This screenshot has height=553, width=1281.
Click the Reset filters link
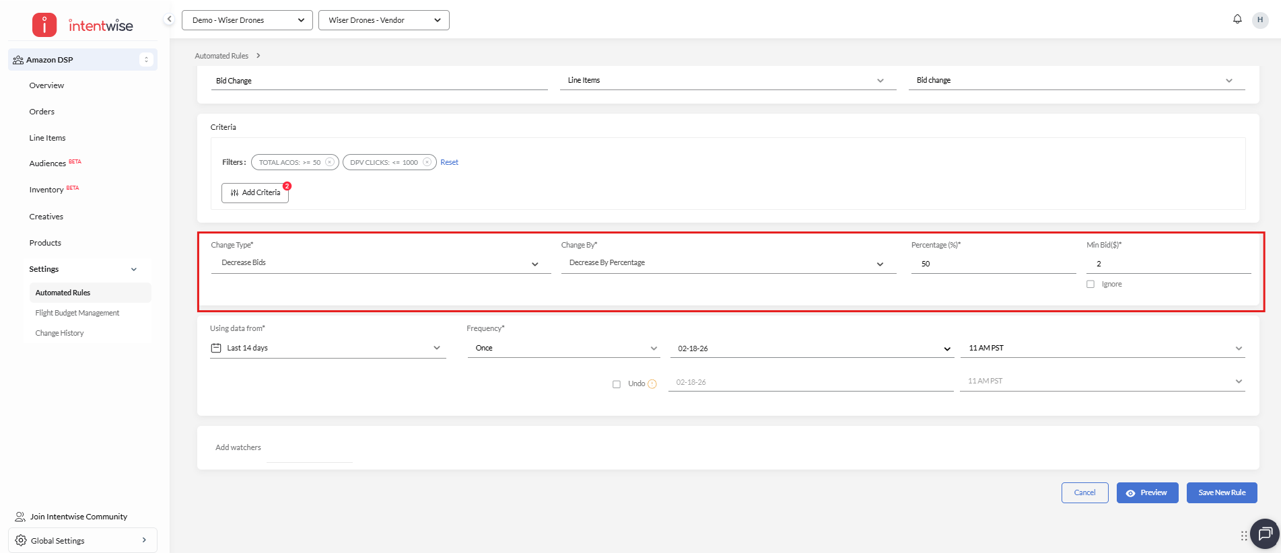coord(449,162)
